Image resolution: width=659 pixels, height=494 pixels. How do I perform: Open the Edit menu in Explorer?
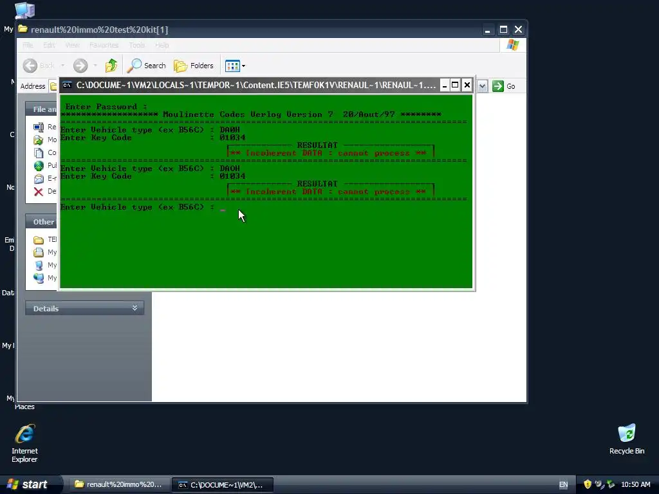click(49, 45)
